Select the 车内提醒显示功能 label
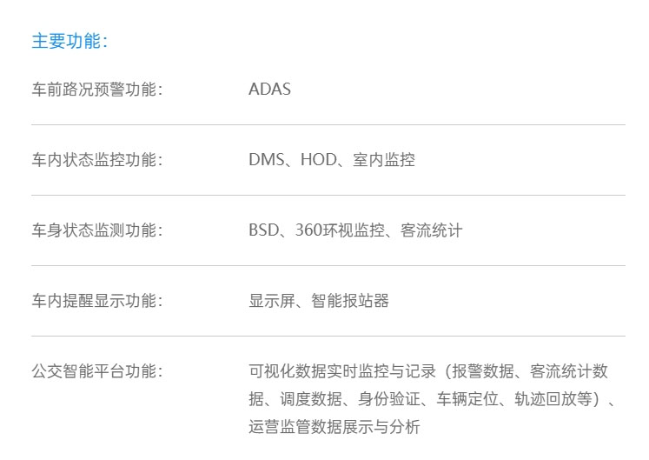 point(96,301)
